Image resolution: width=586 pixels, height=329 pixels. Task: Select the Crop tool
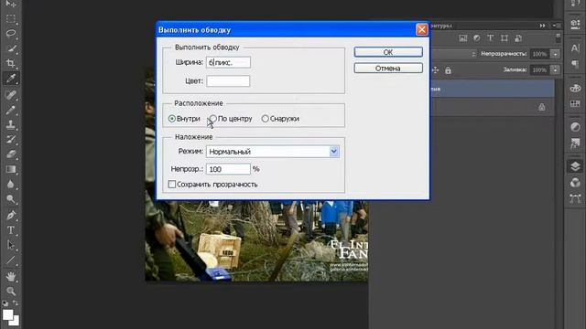click(x=11, y=63)
